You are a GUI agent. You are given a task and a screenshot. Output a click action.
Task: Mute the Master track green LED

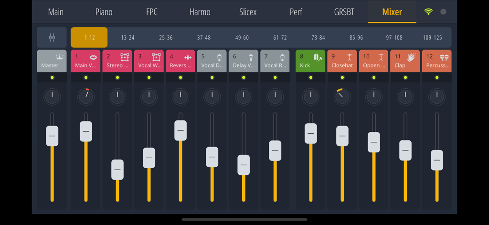pyautogui.click(x=52, y=77)
